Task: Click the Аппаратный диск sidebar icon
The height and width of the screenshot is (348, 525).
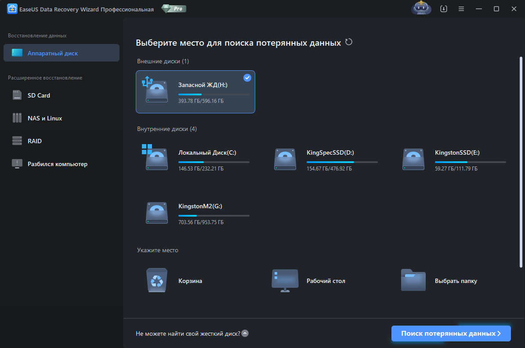Action: 17,53
